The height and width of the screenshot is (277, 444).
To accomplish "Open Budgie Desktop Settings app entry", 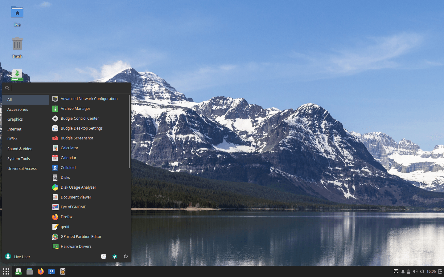I will click(89, 128).
